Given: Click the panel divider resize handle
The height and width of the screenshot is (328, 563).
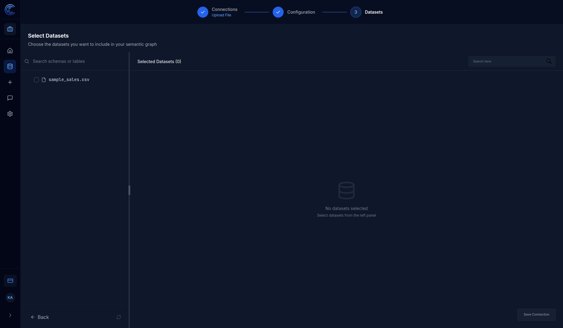Looking at the screenshot, I should click(129, 190).
